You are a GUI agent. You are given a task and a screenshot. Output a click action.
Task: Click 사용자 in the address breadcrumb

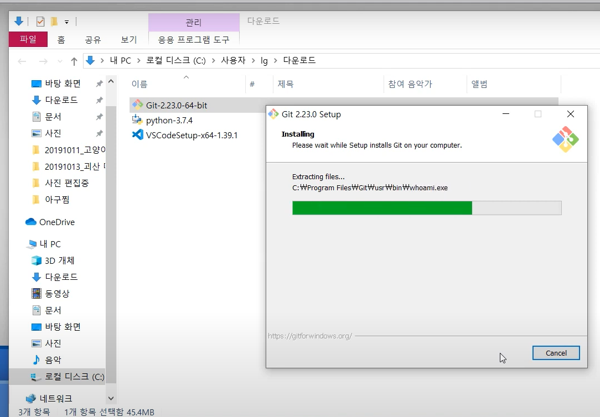coord(233,60)
